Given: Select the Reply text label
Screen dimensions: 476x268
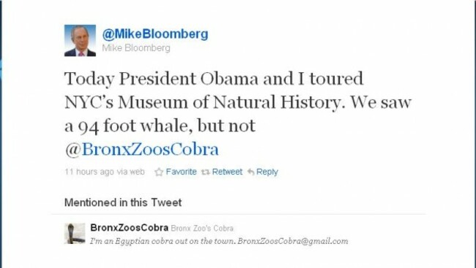Looking at the screenshot, I should pos(267,172).
